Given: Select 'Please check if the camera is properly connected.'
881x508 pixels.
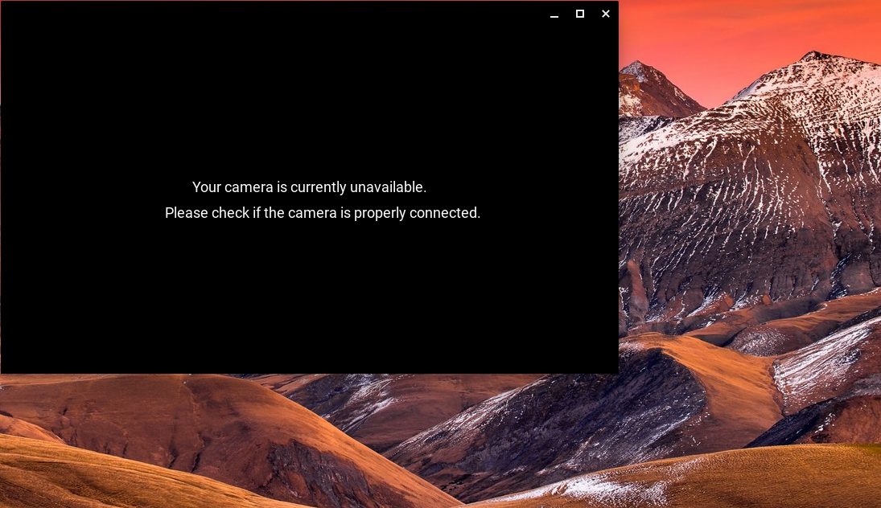Looking at the screenshot, I should click(323, 213).
